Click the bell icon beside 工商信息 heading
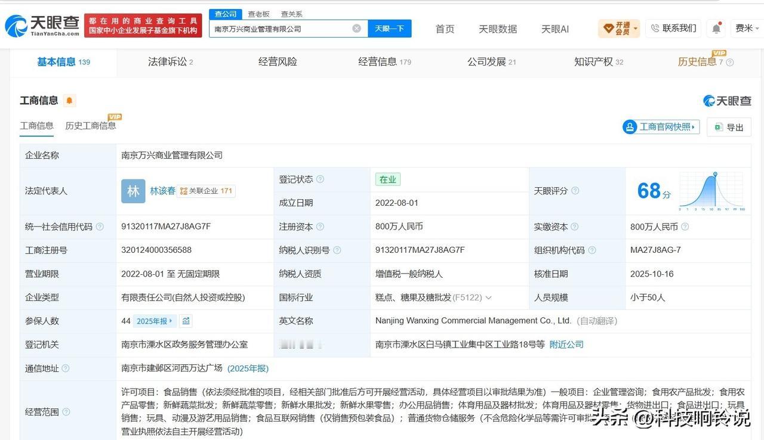 coord(69,101)
